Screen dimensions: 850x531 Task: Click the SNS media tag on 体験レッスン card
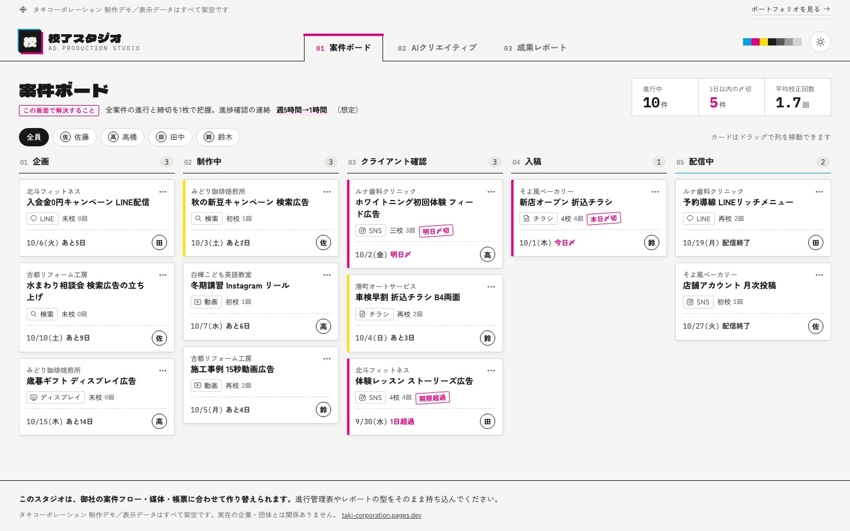371,398
